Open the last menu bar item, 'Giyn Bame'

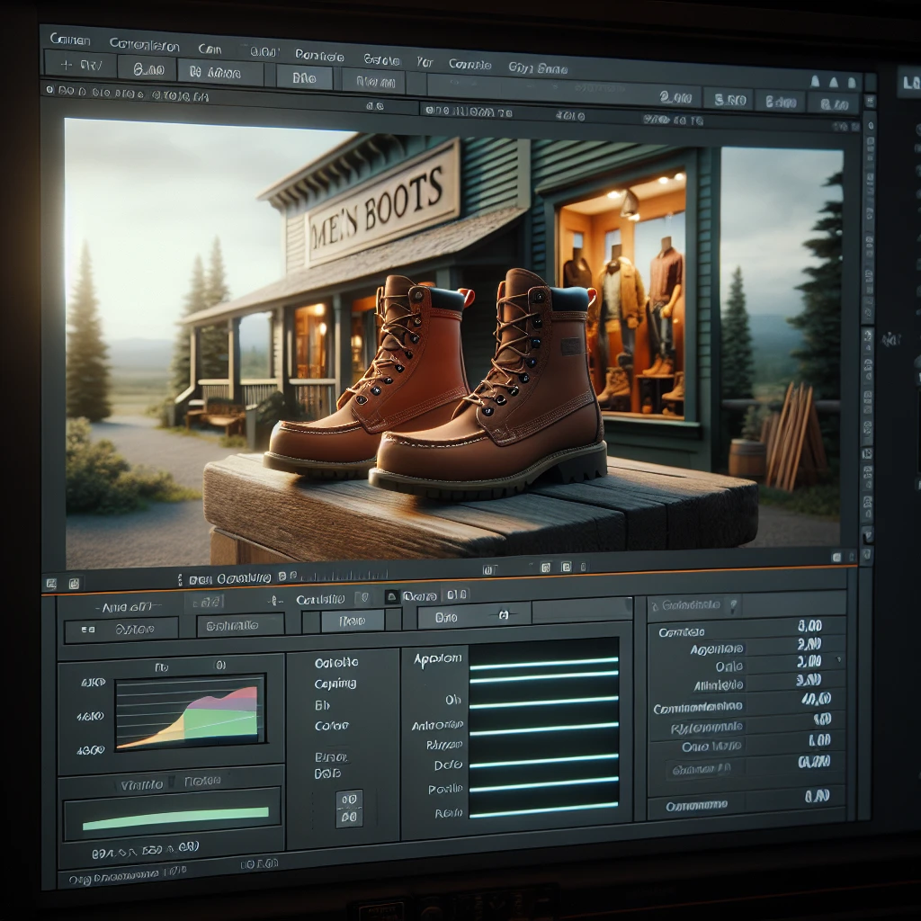pyautogui.click(x=538, y=68)
